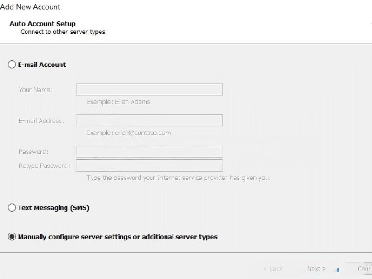Click the "Retype Password:" label
This screenshot has height=279, width=372.
pyautogui.click(x=44, y=166)
